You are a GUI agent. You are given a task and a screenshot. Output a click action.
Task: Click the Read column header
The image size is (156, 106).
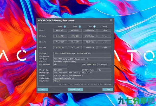tap(60, 27)
